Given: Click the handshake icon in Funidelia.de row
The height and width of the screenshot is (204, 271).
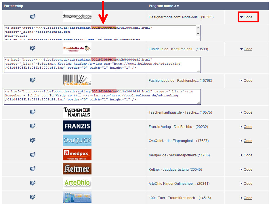Looking at the screenshot, I should pos(33,48).
